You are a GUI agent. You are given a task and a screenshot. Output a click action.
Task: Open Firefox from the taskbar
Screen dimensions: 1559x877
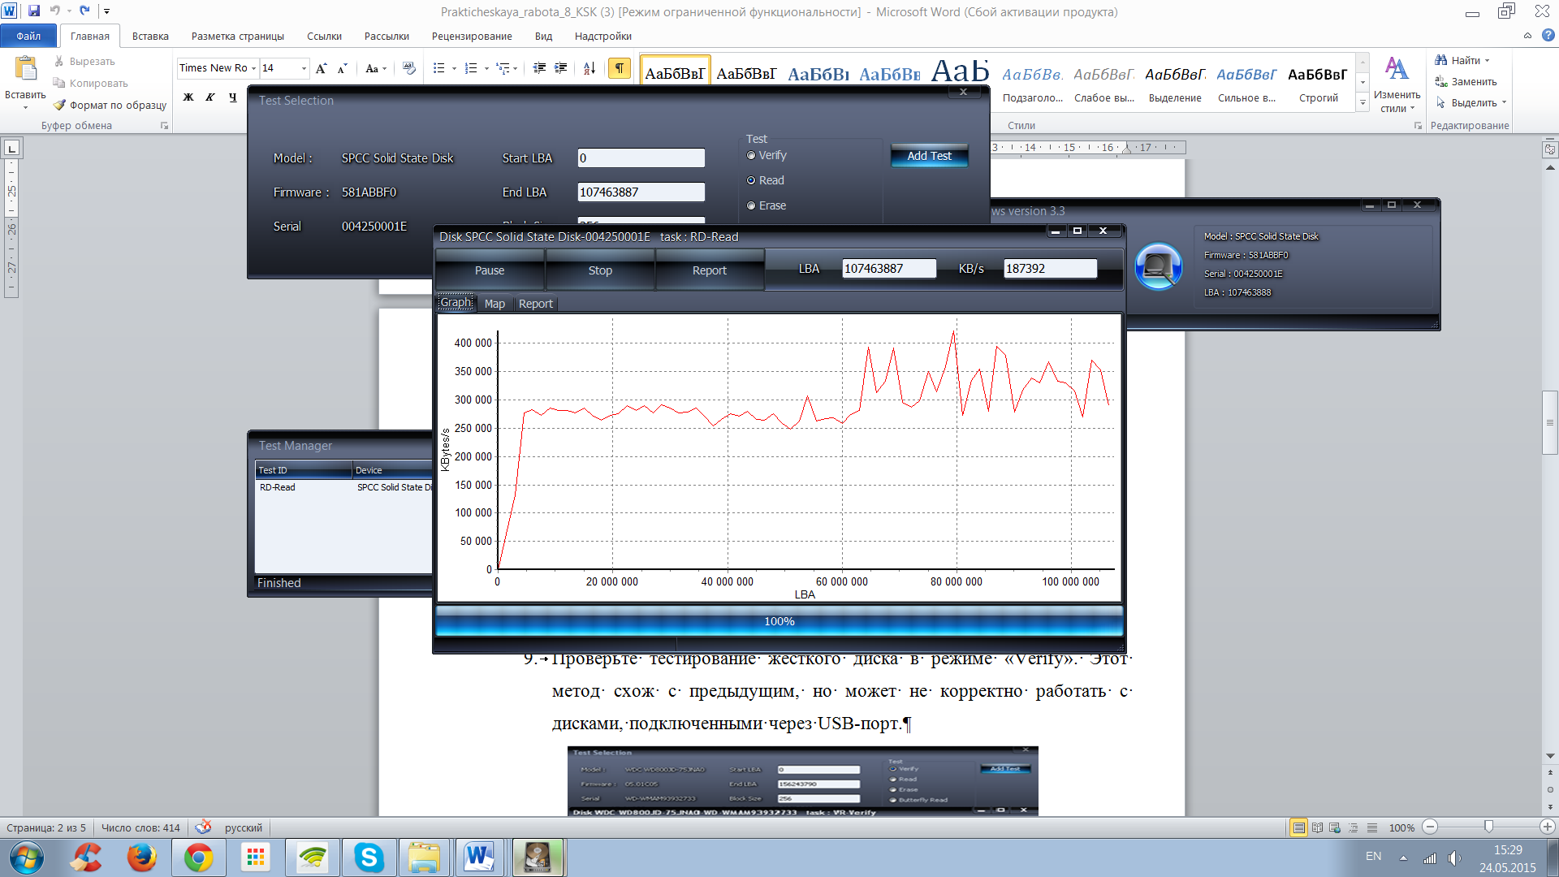coord(141,858)
